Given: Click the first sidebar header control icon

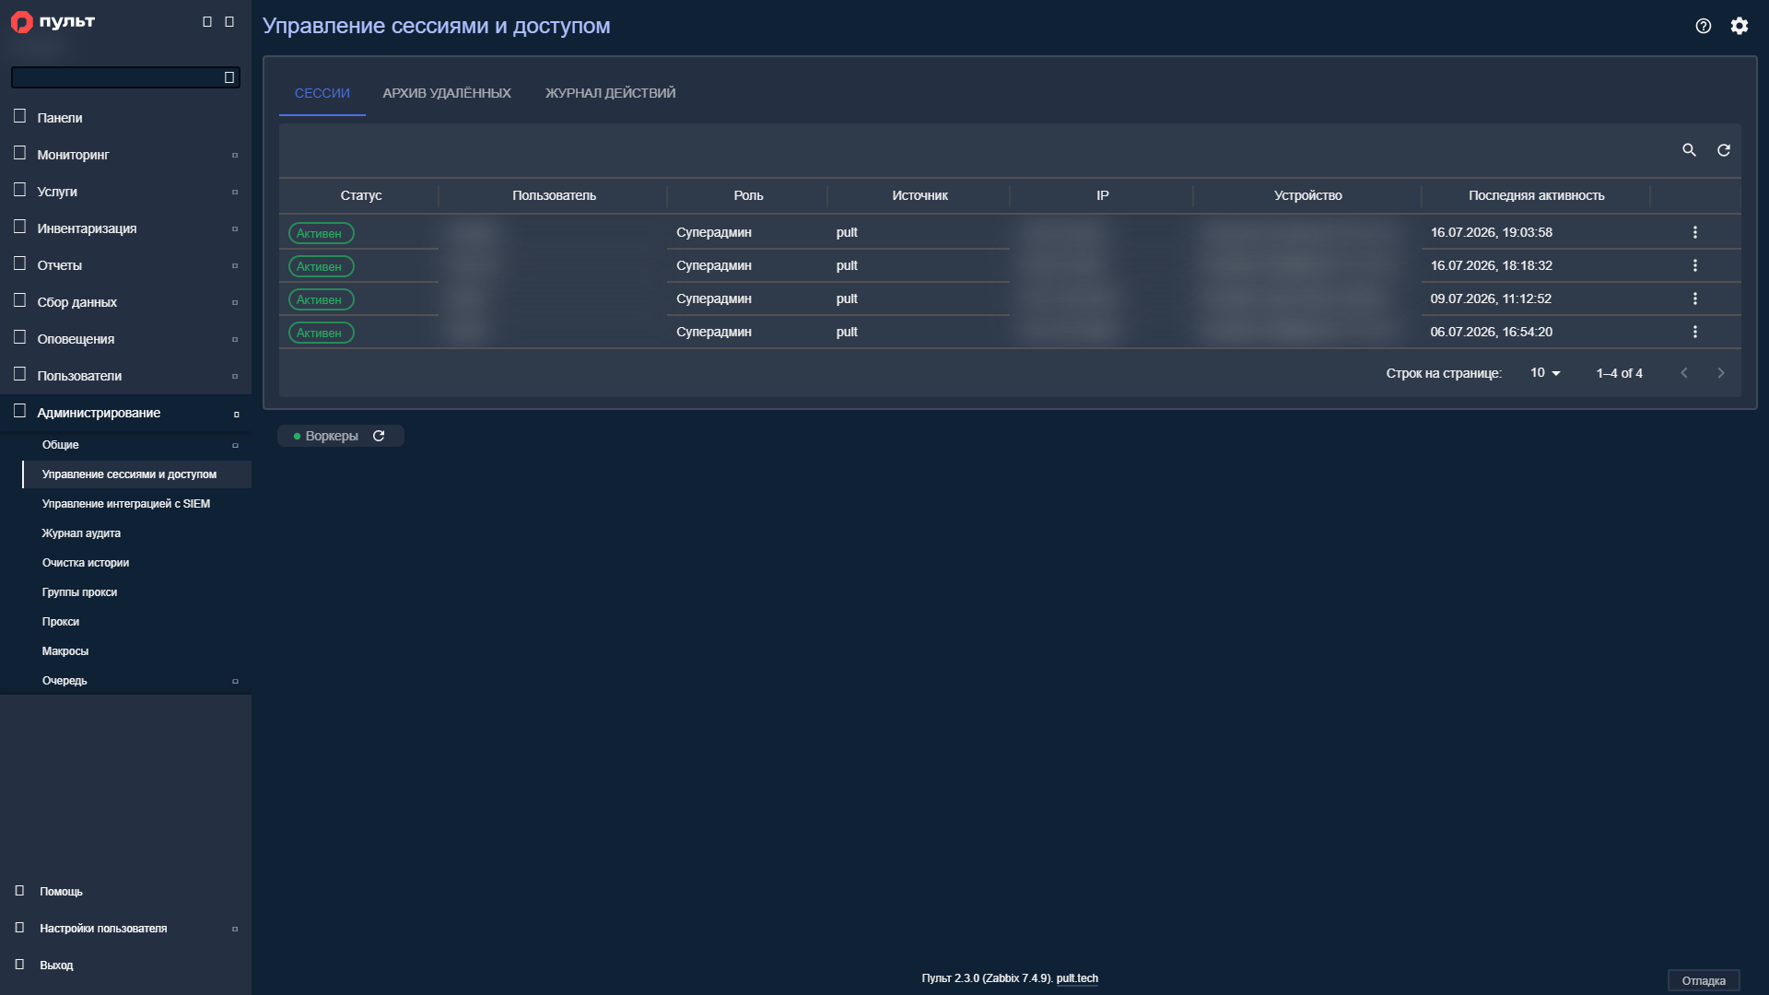Looking at the screenshot, I should pyautogui.click(x=207, y=22).
